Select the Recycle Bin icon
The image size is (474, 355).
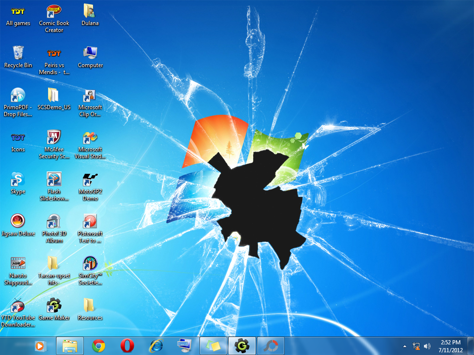tap(18, 53)
